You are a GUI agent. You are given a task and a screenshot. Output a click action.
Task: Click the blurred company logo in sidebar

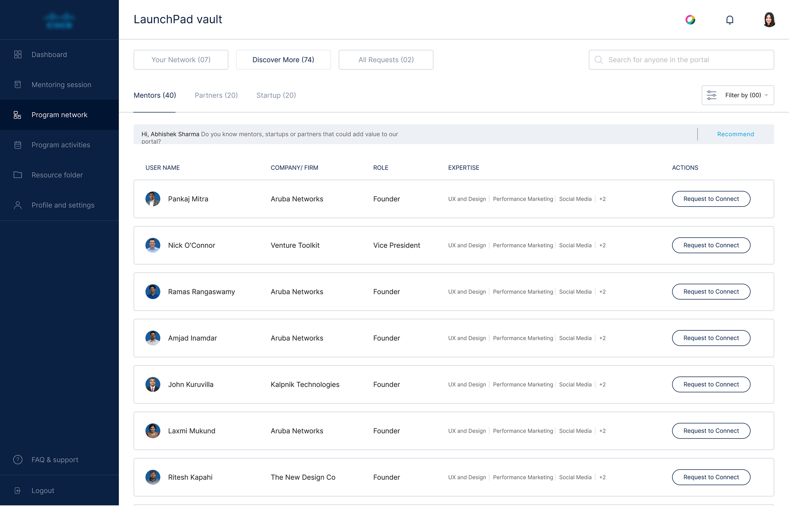(x=59, y=20)
